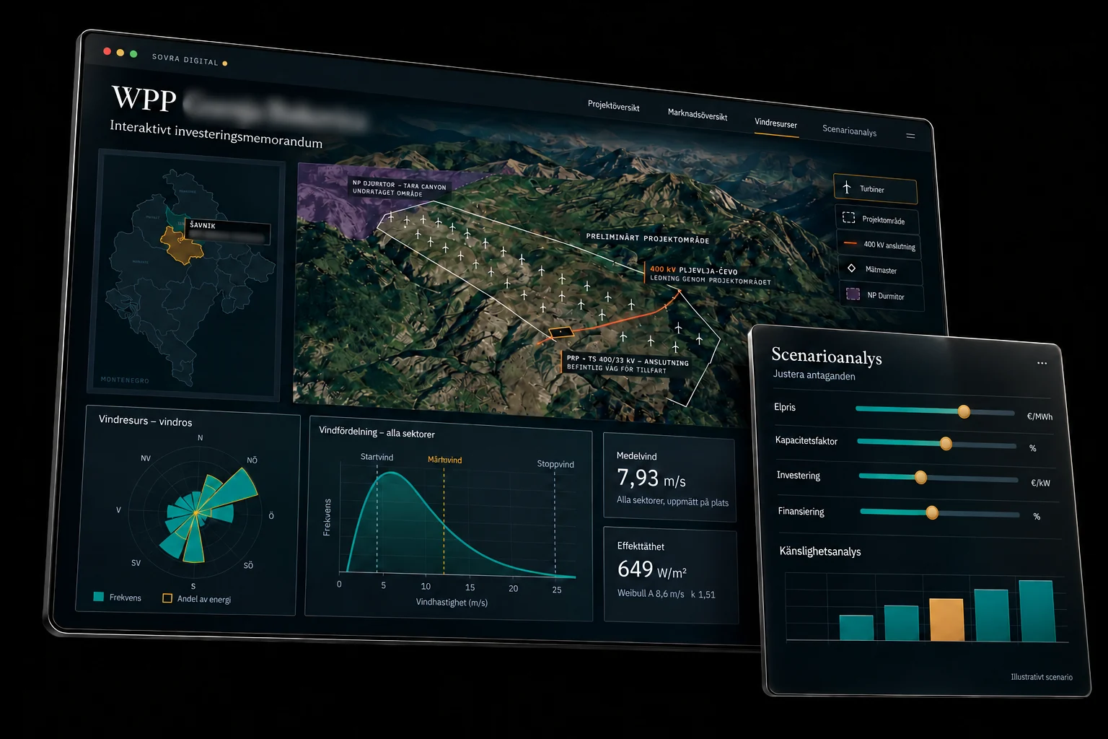The height and width of the screenshot is (739, 1108).
Task: Click the "Startvind" chart marker label
Action: 377,457
